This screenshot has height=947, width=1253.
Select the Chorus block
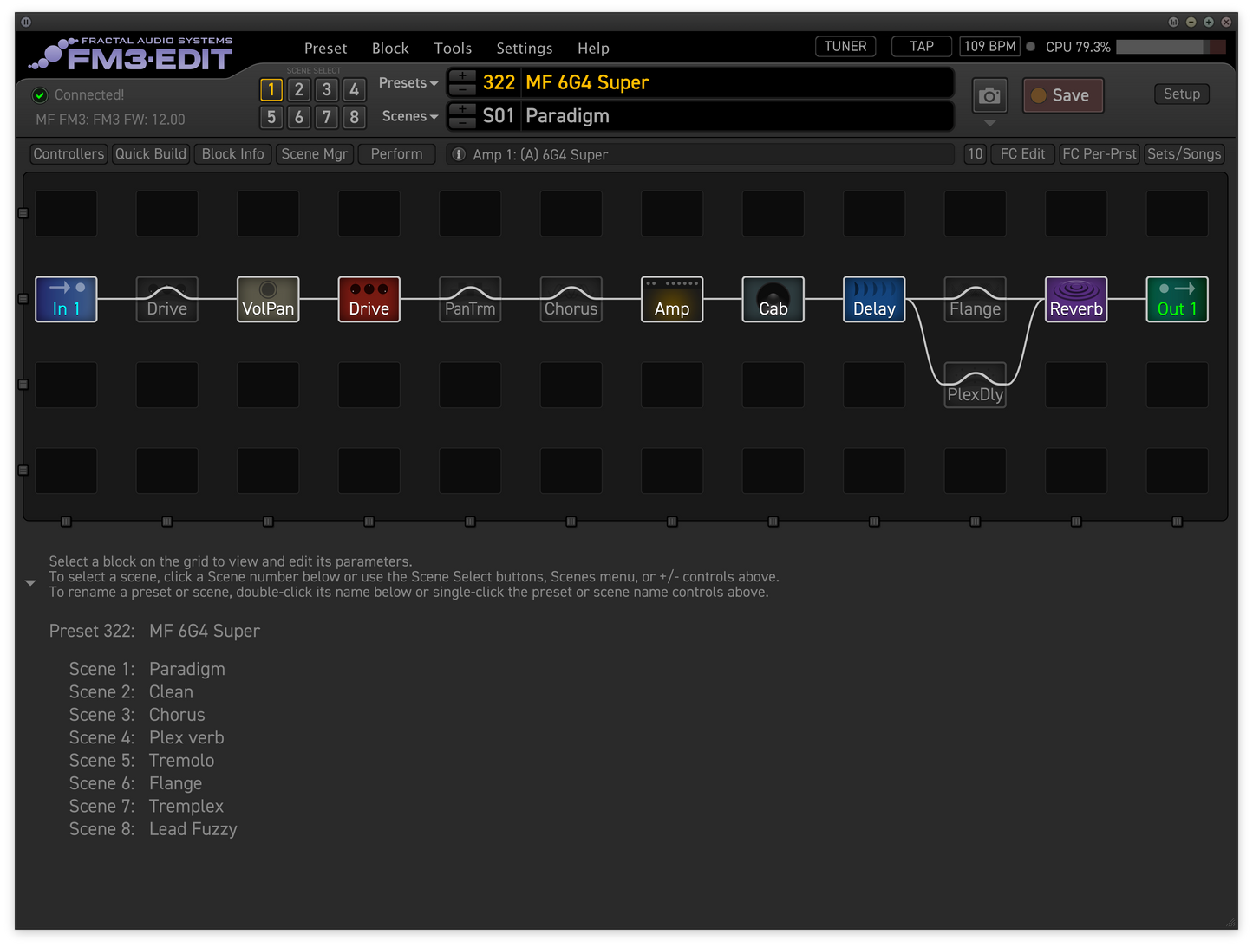point(571,299)
